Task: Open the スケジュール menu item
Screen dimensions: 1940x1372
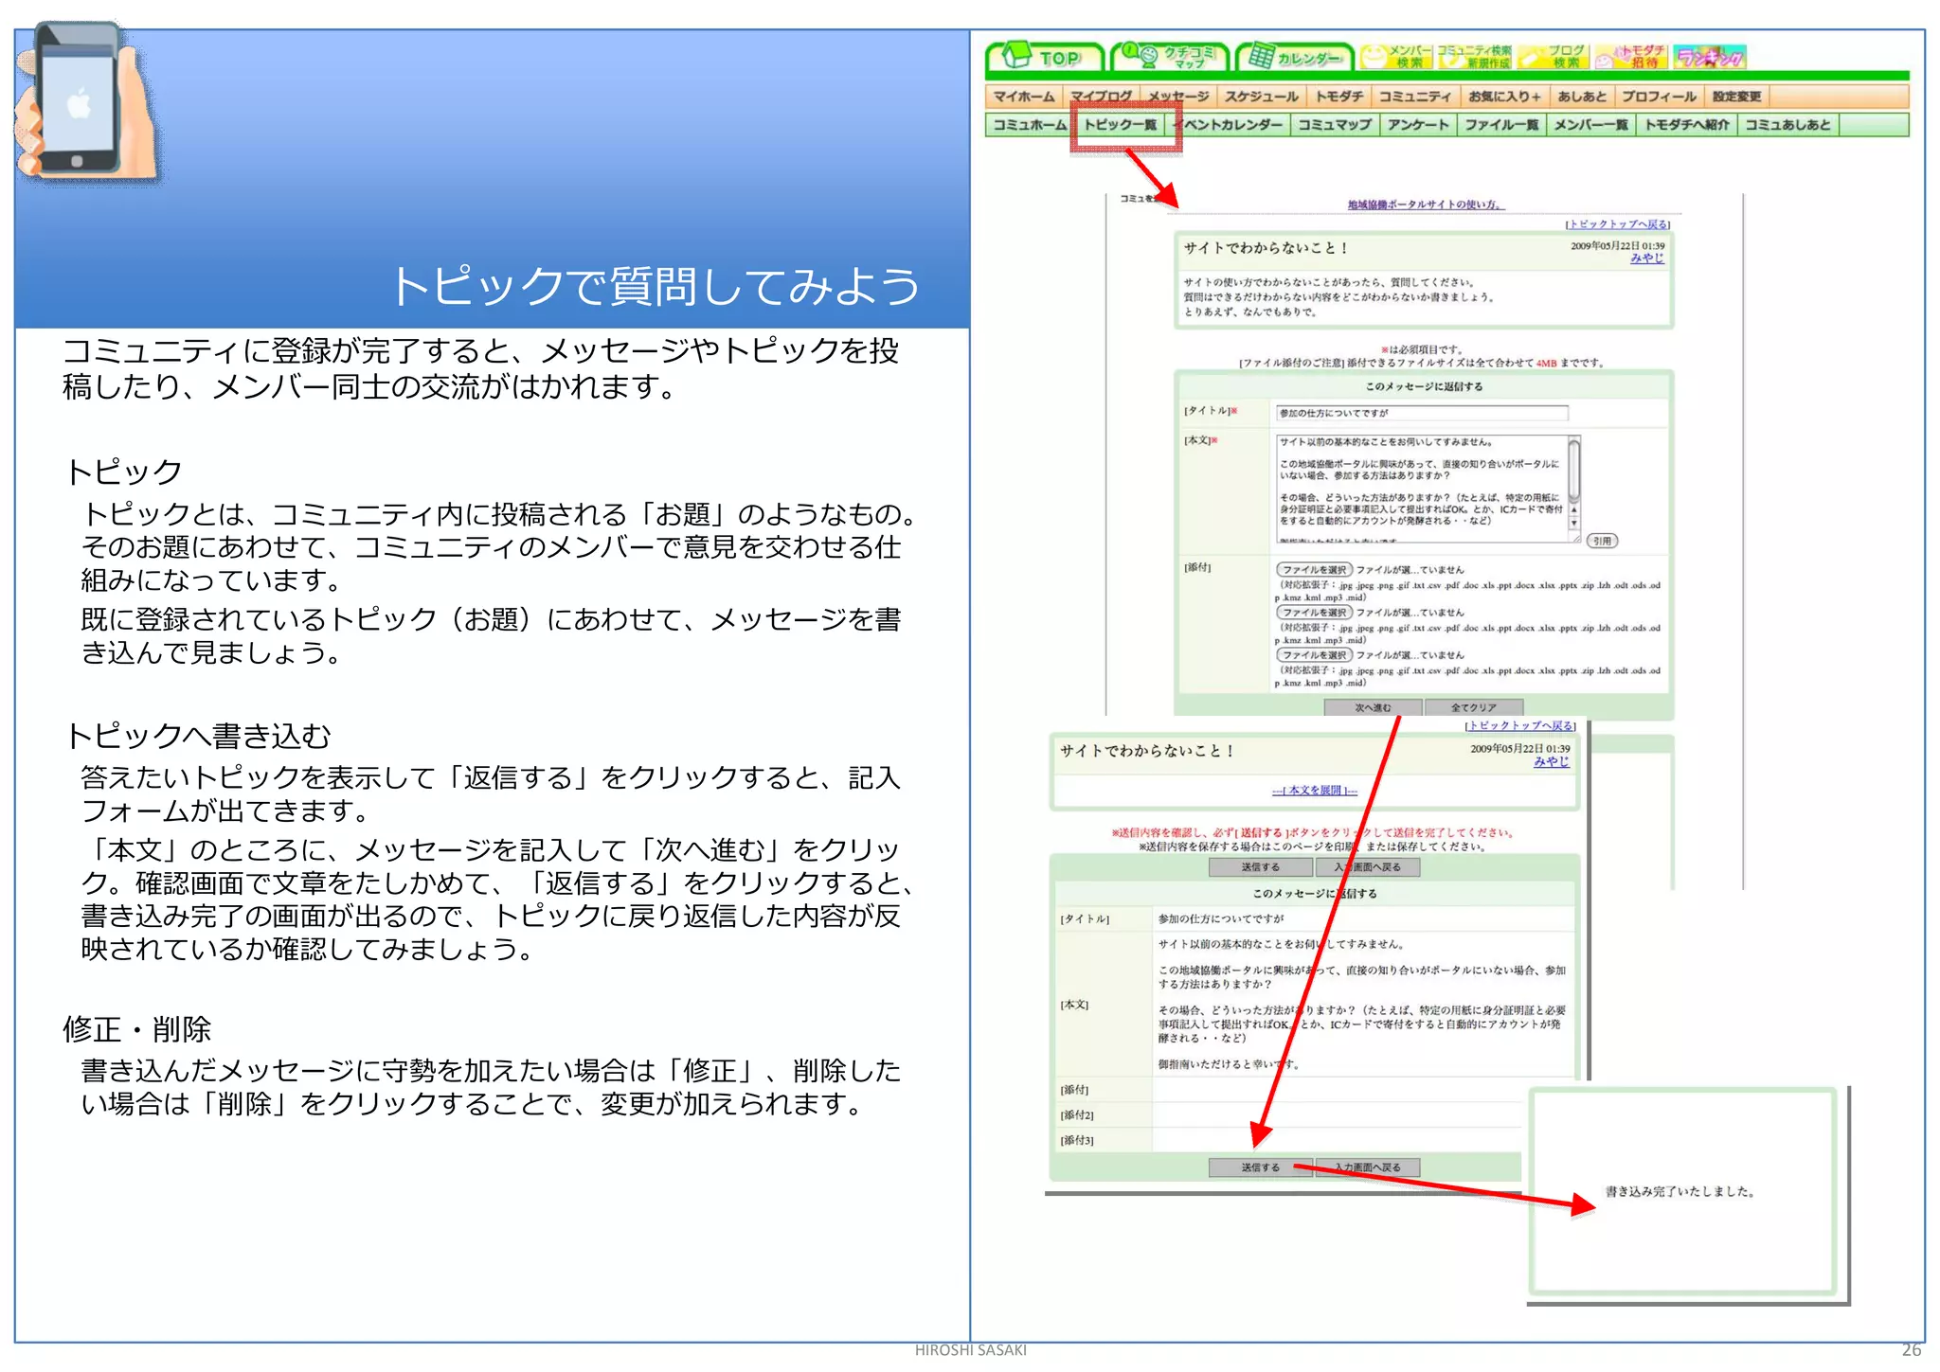Action: [1261, 97]
